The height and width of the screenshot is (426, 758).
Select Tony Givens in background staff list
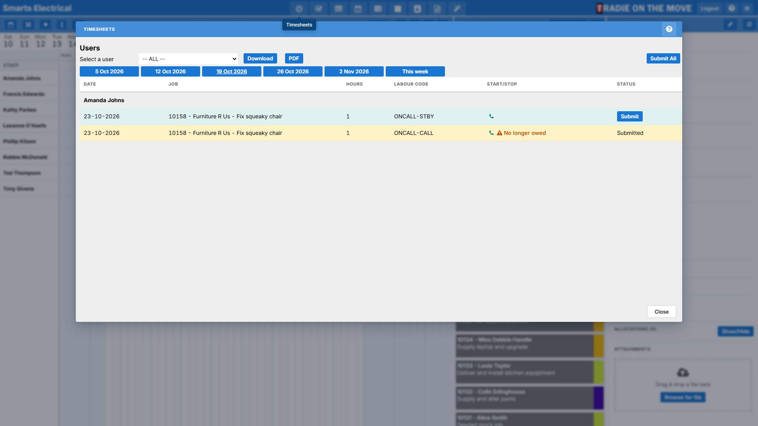[x=19, y=189]
